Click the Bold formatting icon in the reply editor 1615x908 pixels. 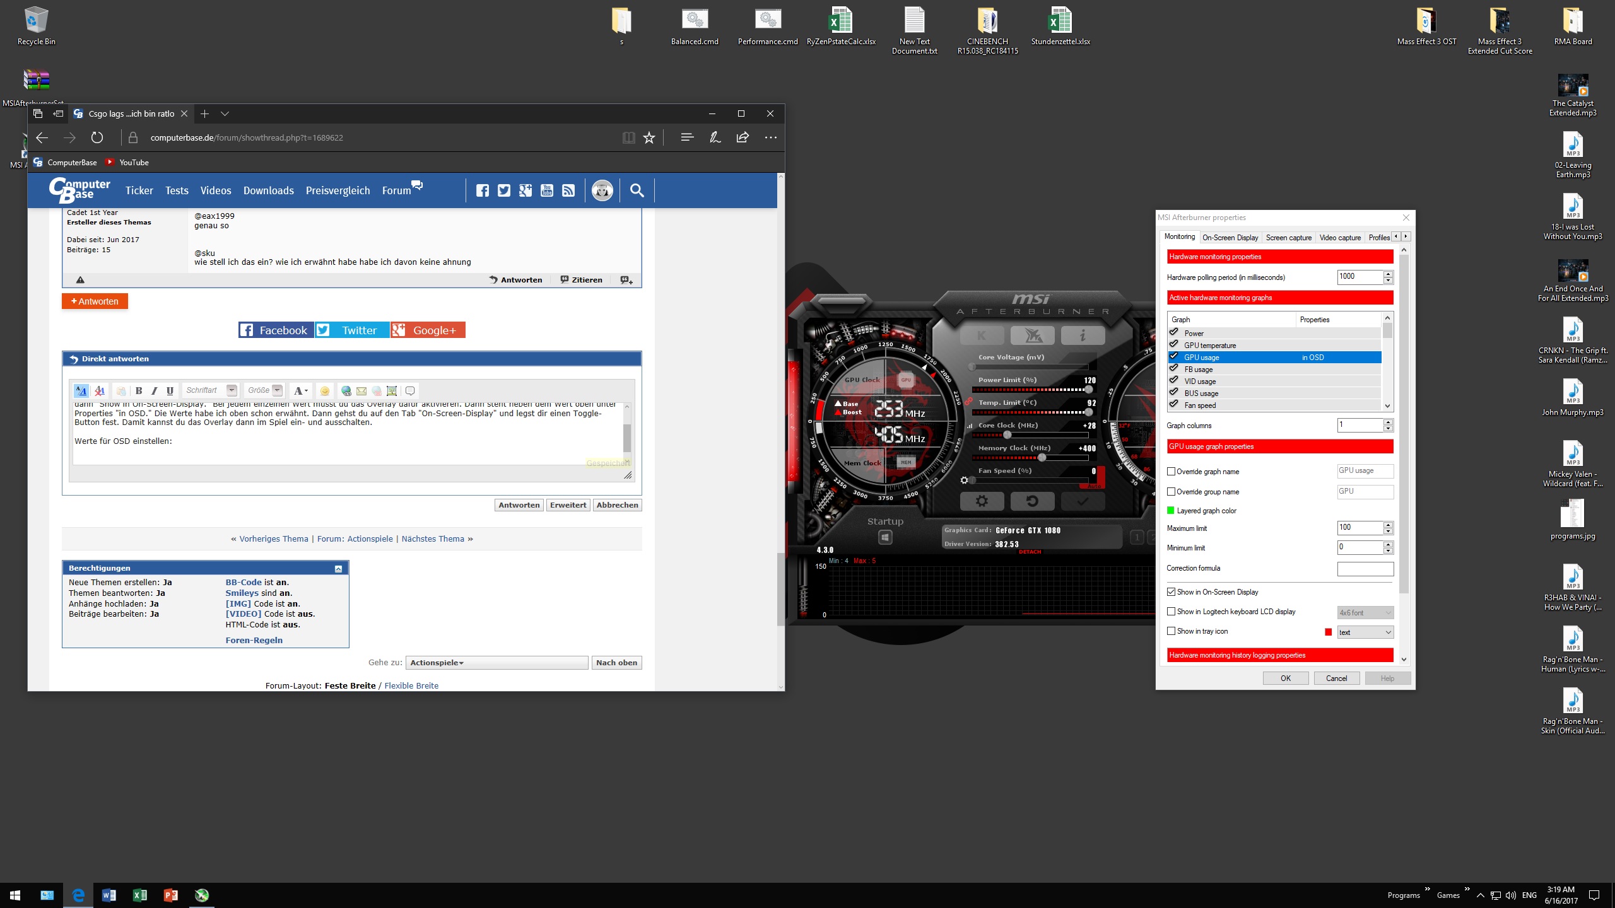point(139,391)
